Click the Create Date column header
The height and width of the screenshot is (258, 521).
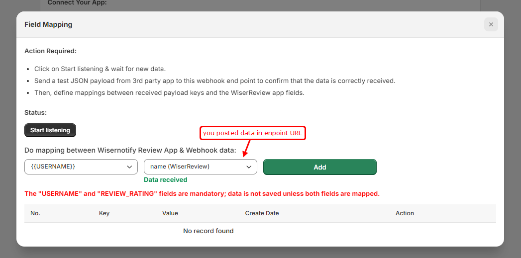(262, 213)
